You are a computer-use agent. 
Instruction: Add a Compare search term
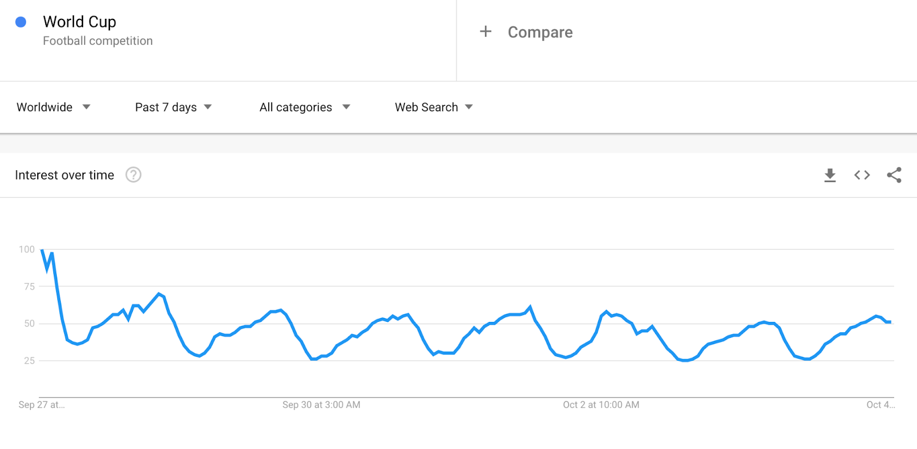[540, 32]
